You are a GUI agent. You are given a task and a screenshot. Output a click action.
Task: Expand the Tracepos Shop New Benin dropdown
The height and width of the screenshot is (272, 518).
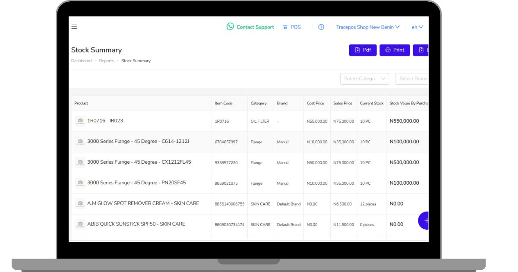click(x=368, y=27)
